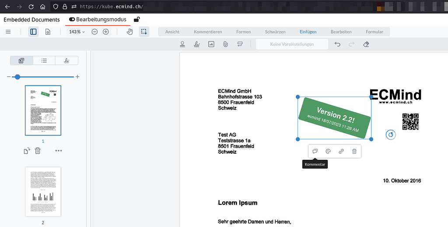This screenshot has height=227, width=448.
Task: Select the callout insert tool
Action: (x=240, y=44)
